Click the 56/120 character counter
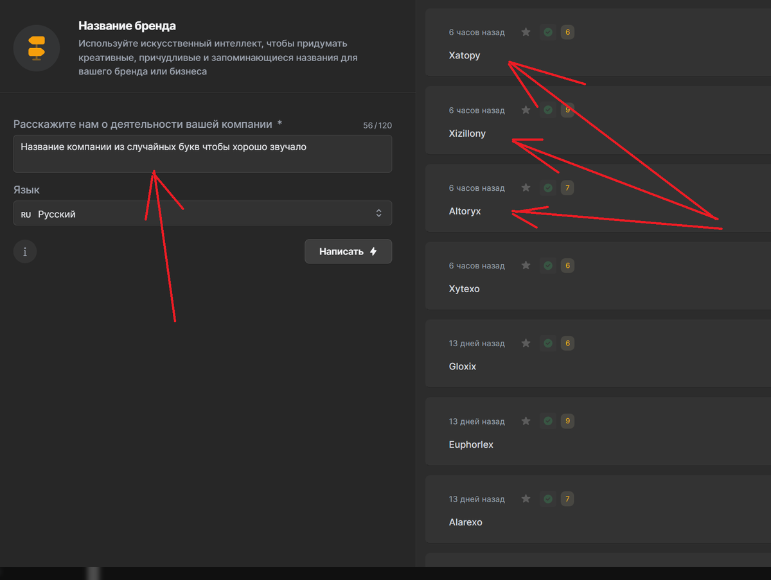 pyautogui.click(x=377, y=125)
